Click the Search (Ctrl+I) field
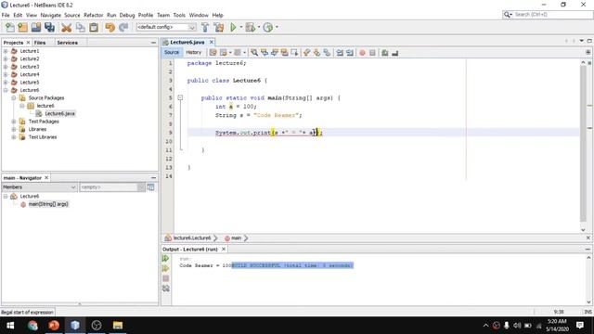The height and width of the screenshot is (334, 594). (548, 15)
